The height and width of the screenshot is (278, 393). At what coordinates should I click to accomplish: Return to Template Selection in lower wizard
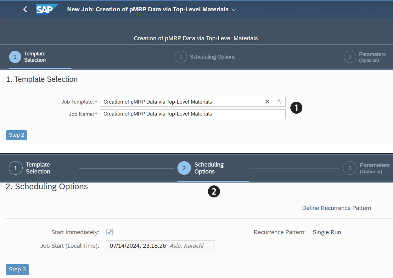30,168
